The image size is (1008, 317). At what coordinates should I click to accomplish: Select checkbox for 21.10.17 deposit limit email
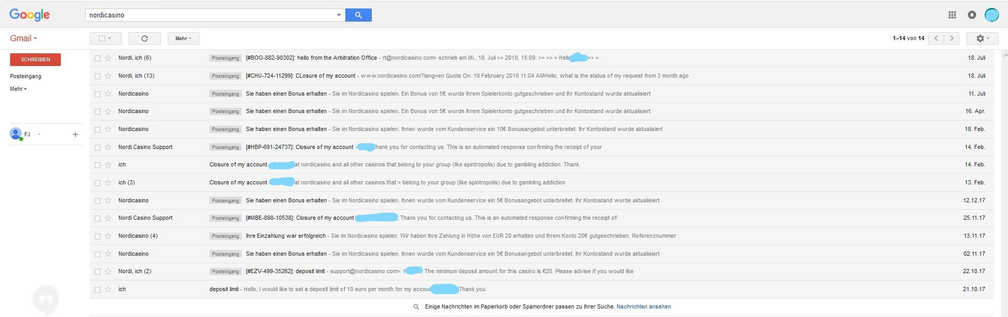tap(97, 290)
